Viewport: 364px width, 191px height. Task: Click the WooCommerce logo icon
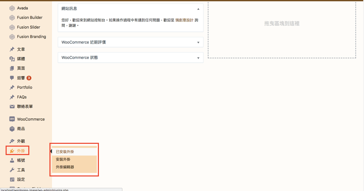(12, 119)
